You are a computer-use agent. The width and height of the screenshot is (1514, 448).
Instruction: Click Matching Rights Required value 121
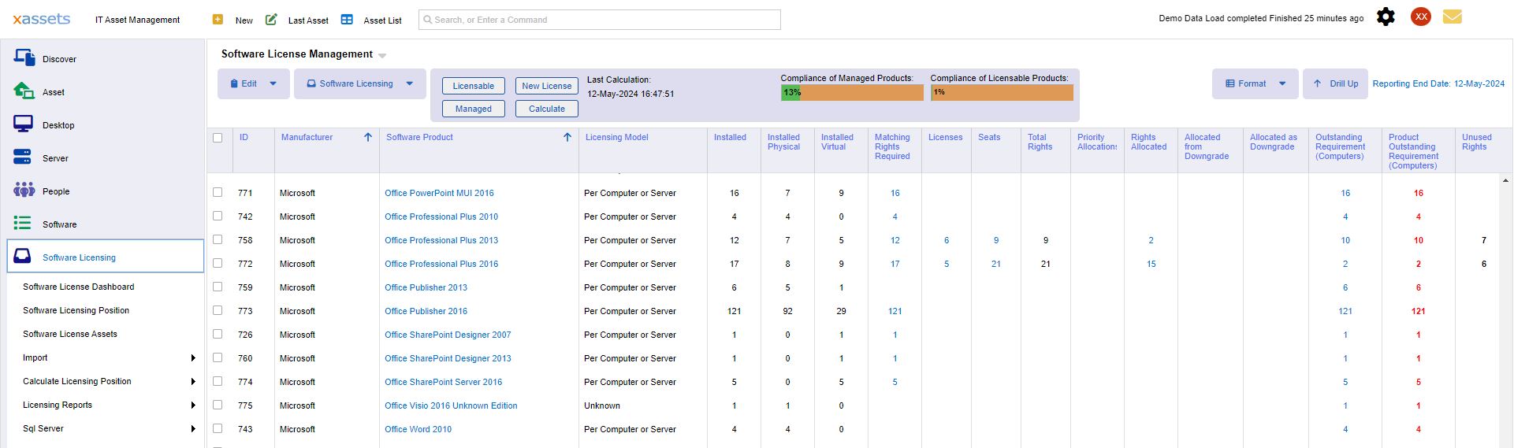[x=895, y=311]
